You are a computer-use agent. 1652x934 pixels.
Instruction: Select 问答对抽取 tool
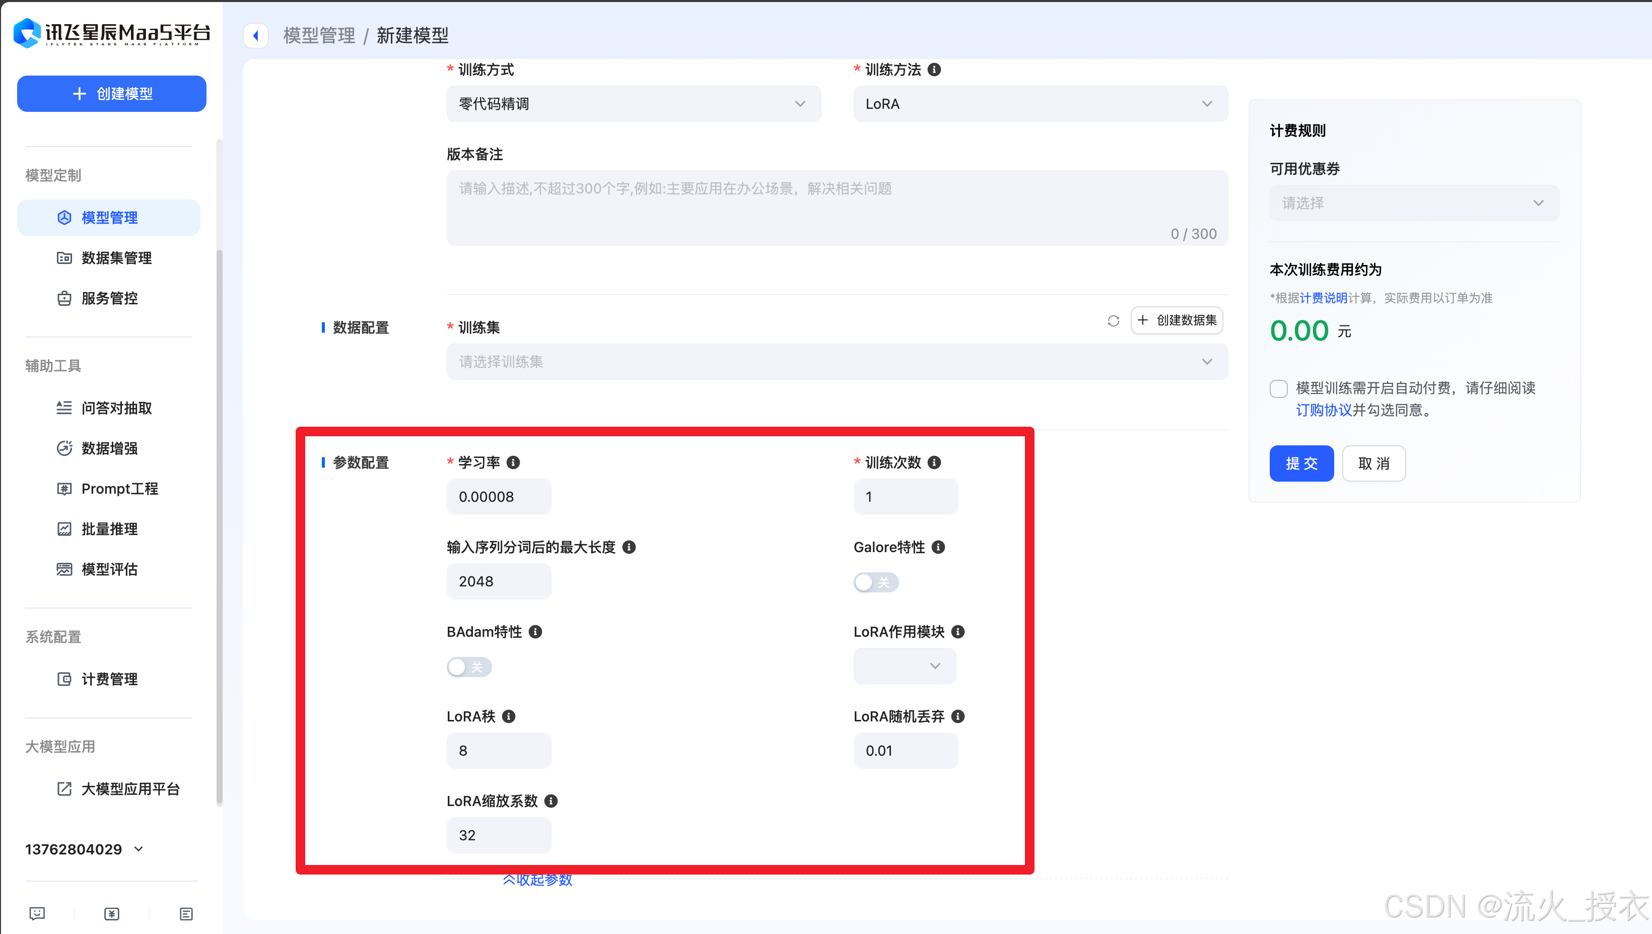117,408
